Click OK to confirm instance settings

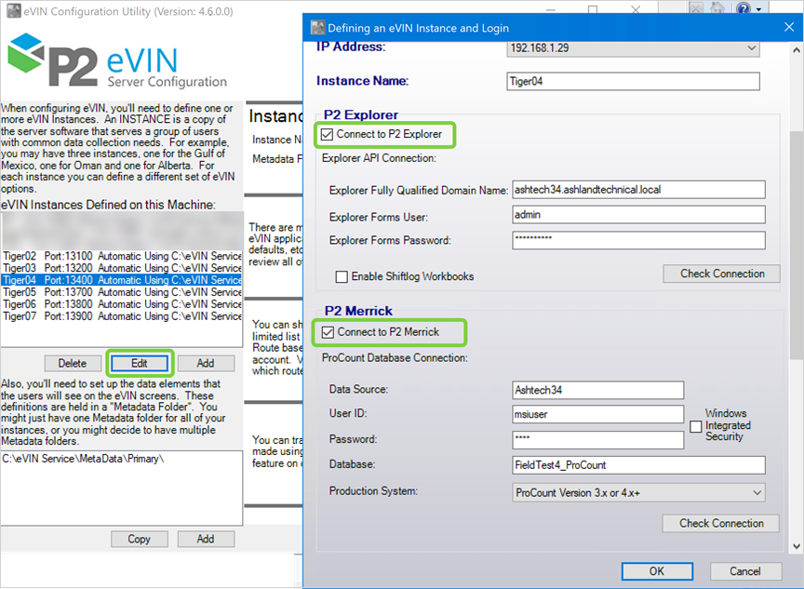[x=657, y=570]
